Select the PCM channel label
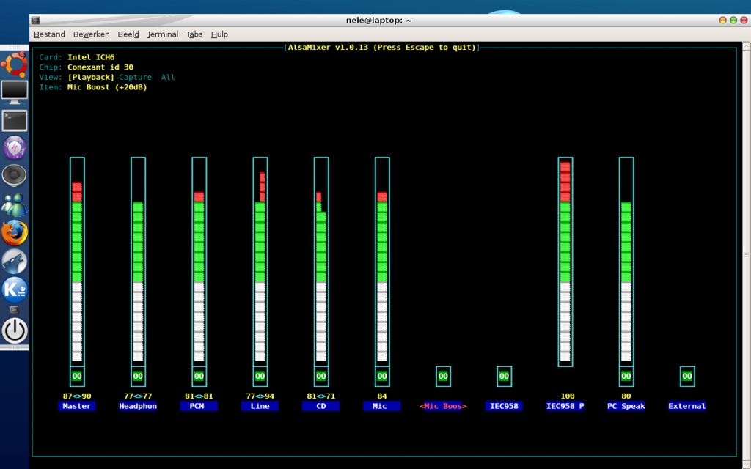751x469 pixels. pyautogui.click(x=199, y=406)
